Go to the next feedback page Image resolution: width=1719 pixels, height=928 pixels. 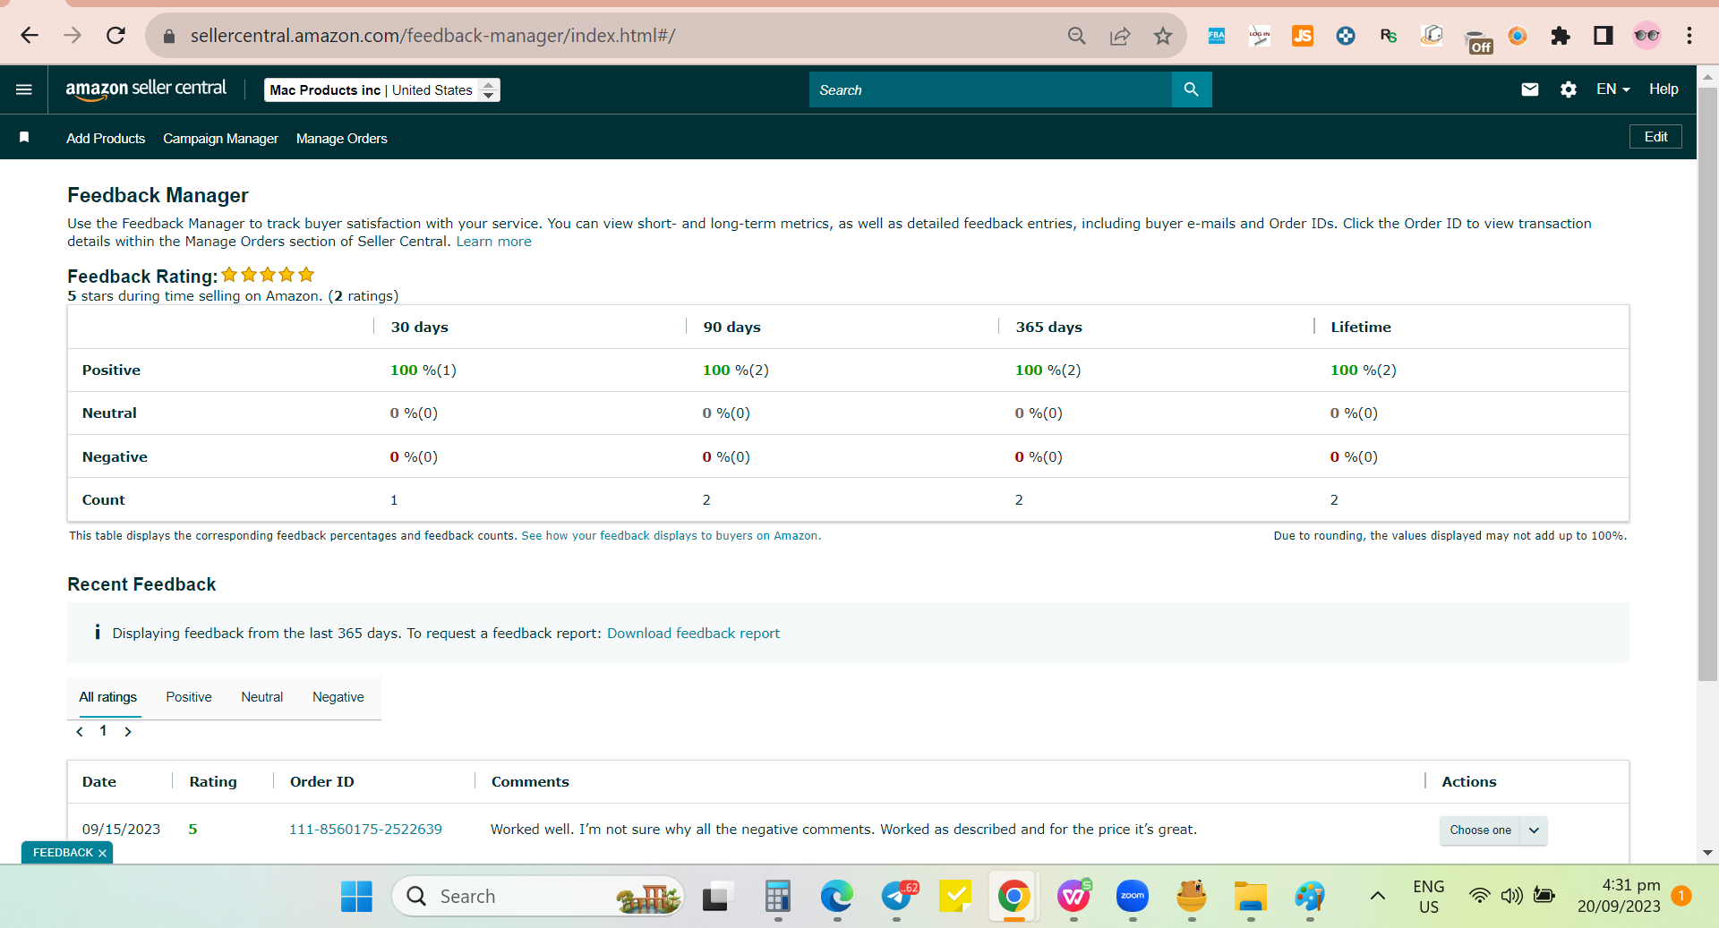[x=128, y=732]
